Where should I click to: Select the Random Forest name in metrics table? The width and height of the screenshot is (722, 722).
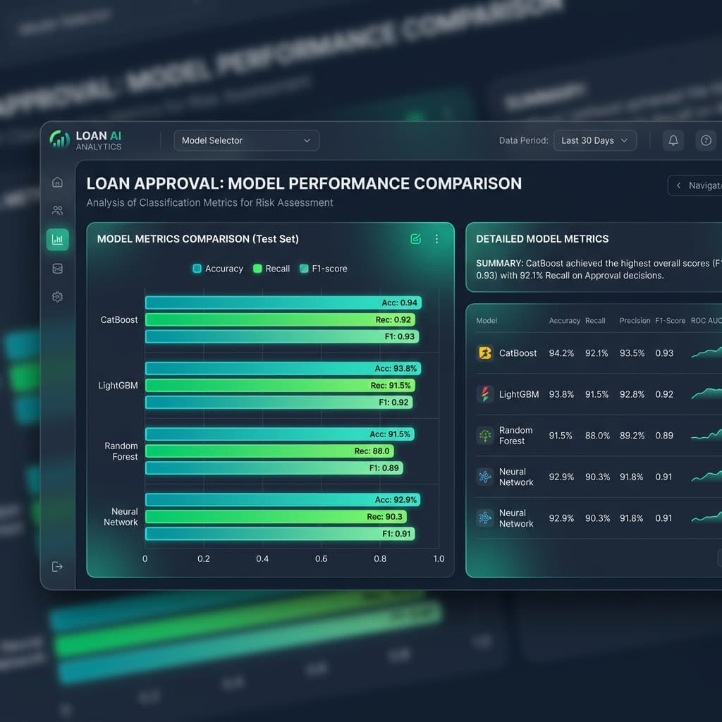(x=515, y=436)
